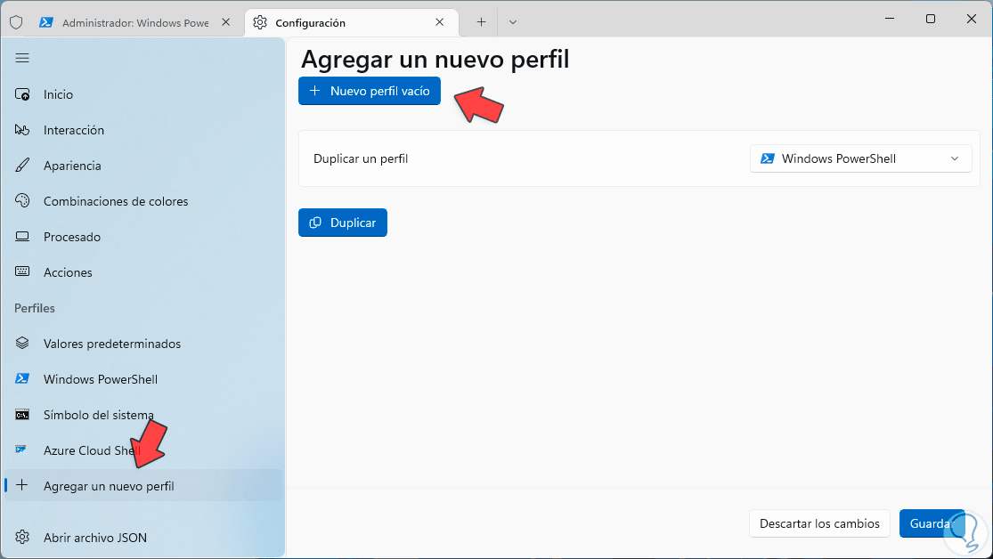The width and height of the screenshot is (993, 559).
Task: Click PowerShell icon on Administrador tab
Action: point(46,22)
